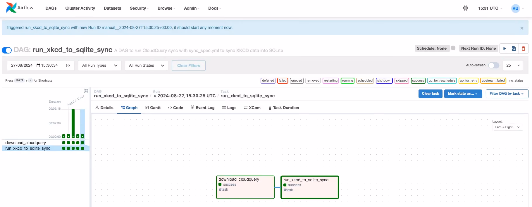Trigger the DAG with the play icon
The height and width of the screenshot is (207, 532).
[x=505, y=49]
